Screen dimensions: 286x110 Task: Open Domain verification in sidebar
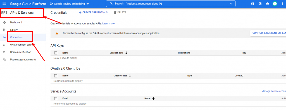(21, 52)
